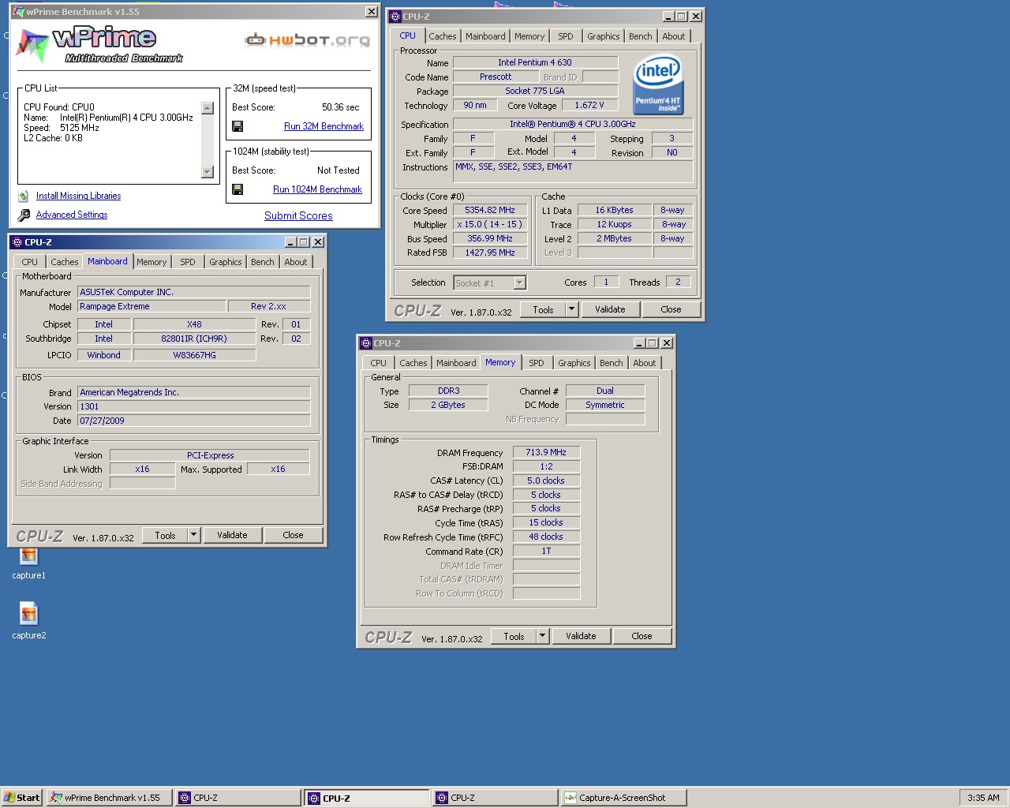Click Close button in CPU-Z Mainboard window
The image size is (1010, 808).
coord(293,535)
